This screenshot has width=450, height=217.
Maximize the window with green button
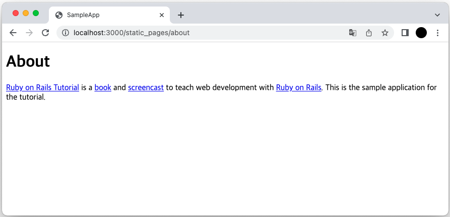point(36,13)
